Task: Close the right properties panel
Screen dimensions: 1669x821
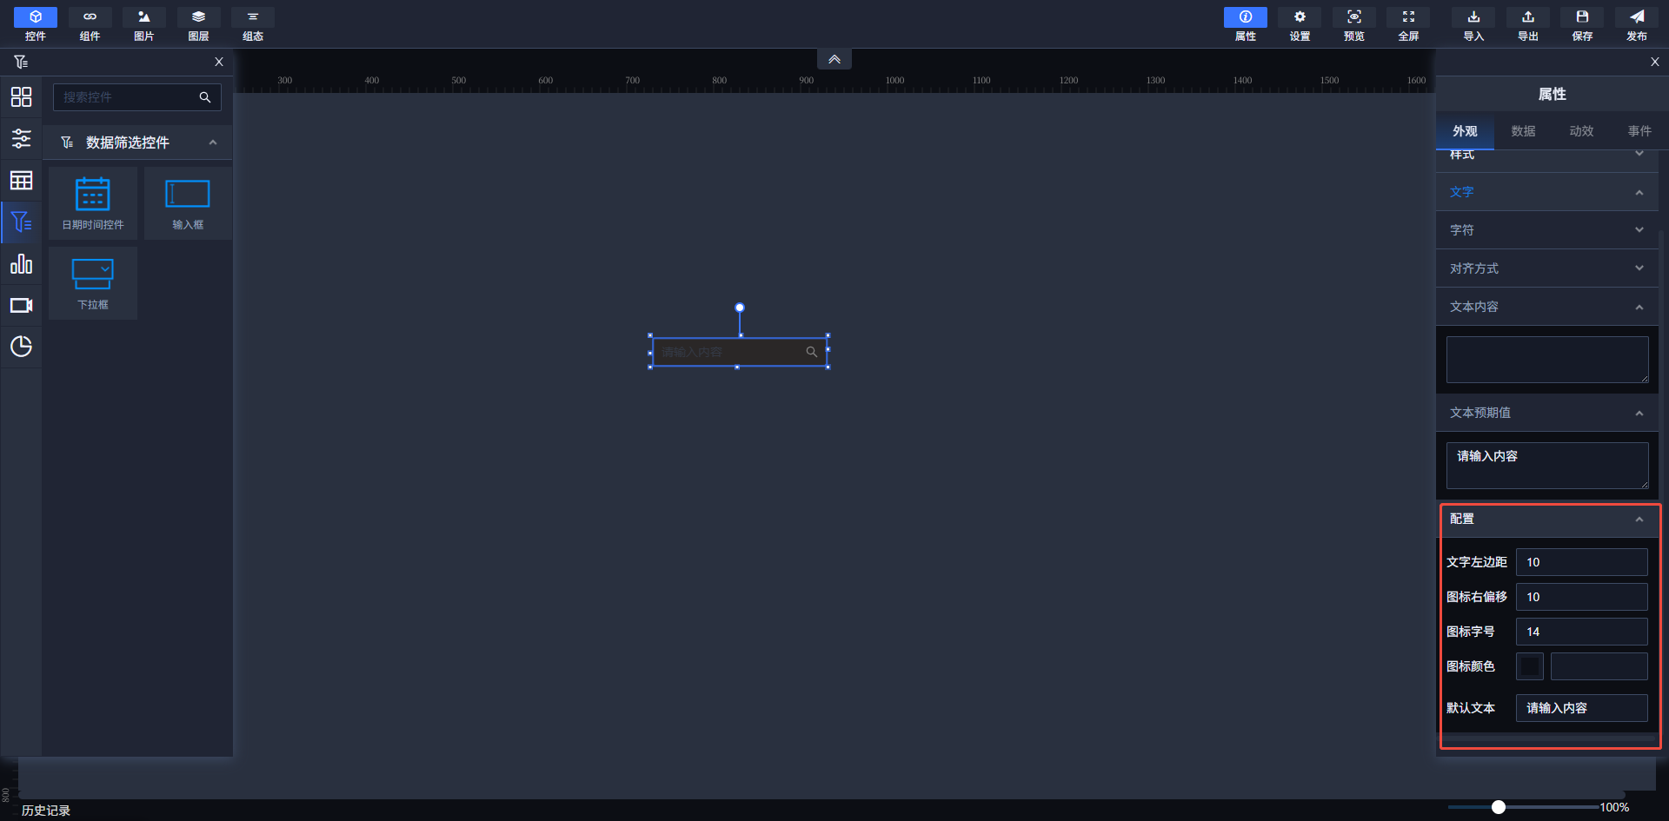Action: tap(1655, 62)
